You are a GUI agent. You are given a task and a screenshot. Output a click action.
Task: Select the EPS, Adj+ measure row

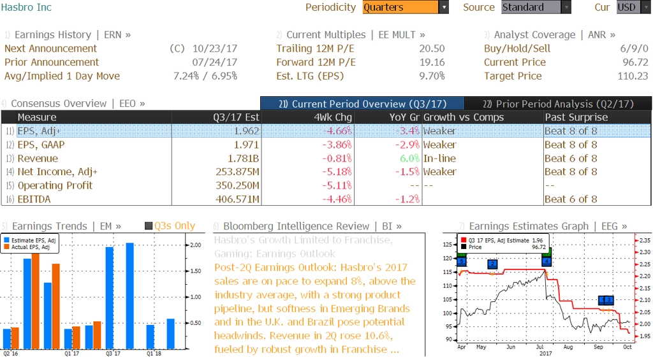click(326, 131)
